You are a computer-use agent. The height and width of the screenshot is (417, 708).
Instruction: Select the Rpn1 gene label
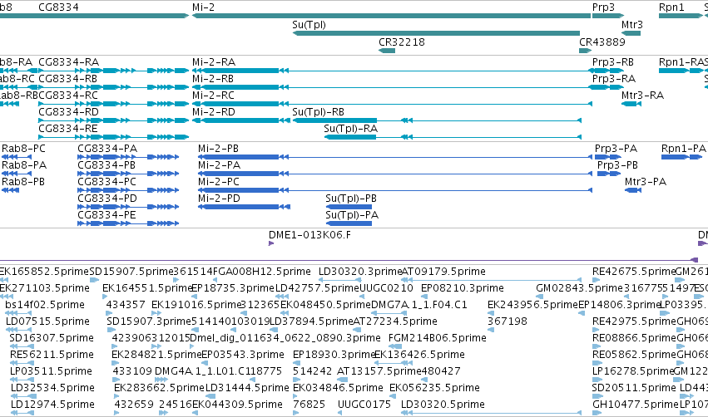[x=671, y=7]
